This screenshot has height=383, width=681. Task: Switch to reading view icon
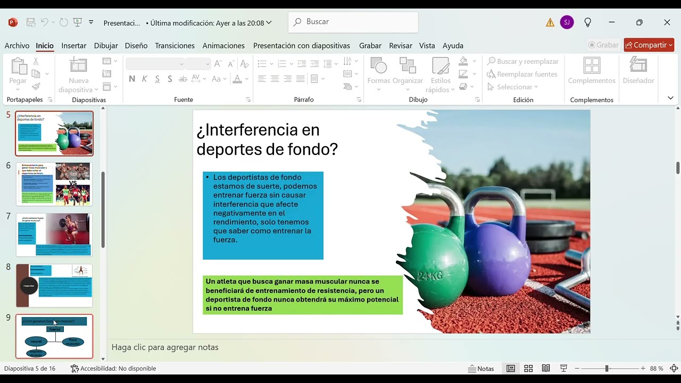coord(546,368)
